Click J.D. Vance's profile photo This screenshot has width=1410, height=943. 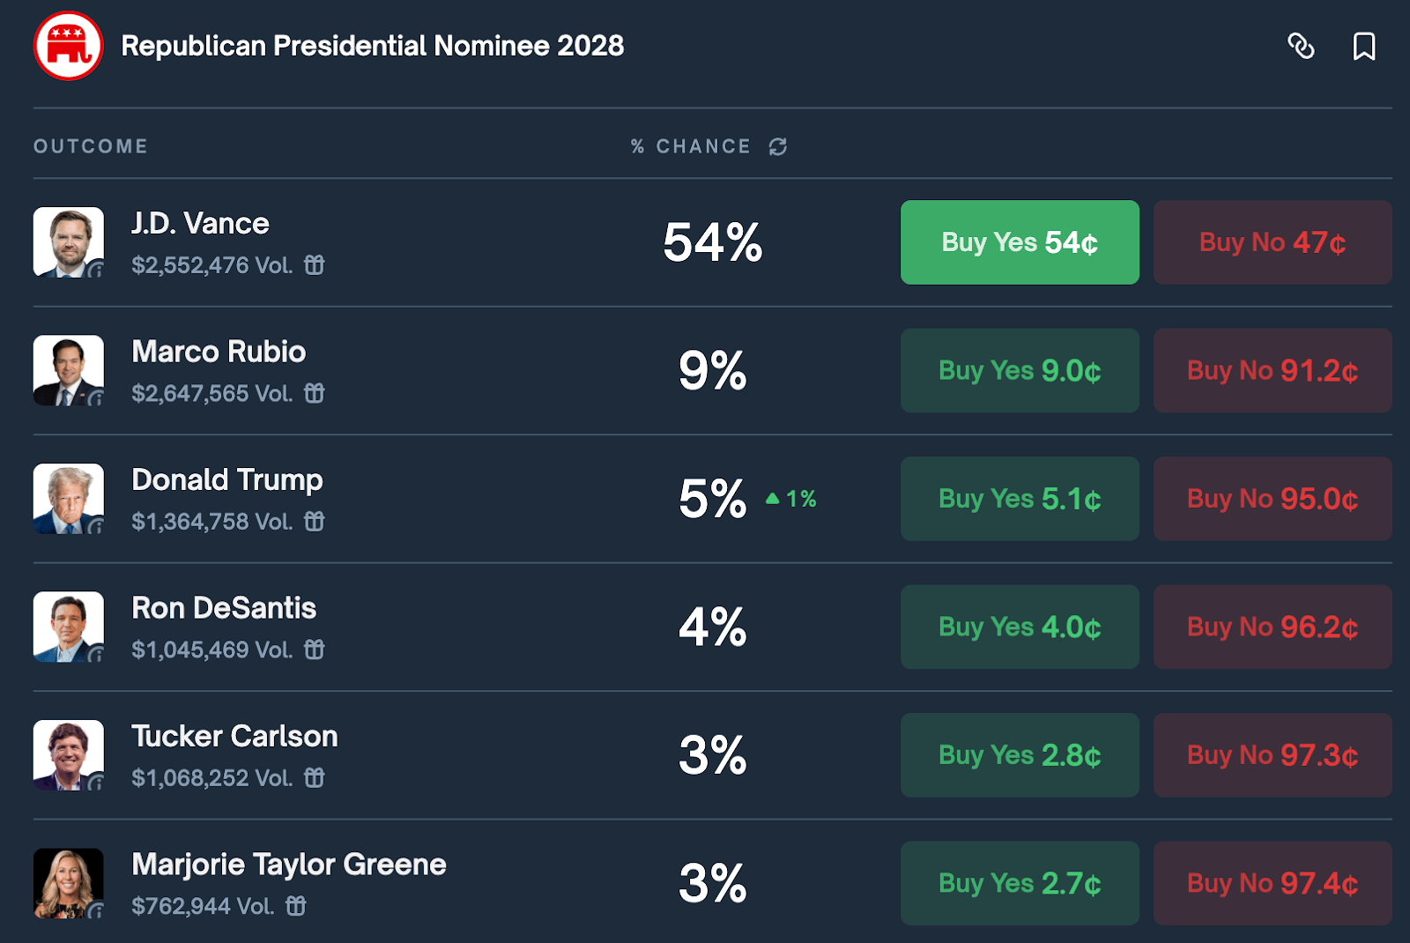point(69,242)
